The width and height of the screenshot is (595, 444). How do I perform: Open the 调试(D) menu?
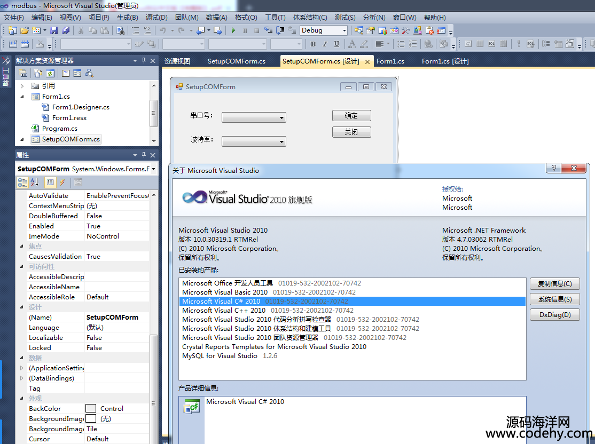[x=156, y=18]
